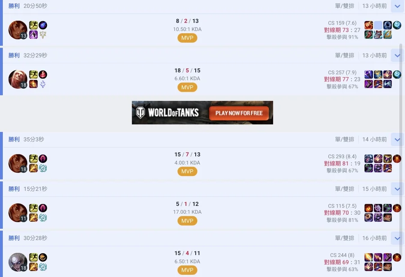The height and width of the screenshot is (277, 405).
Task: Click PLAY NOW FOR FREE in World of Tanks ad
Action: (x=239, y=113)
